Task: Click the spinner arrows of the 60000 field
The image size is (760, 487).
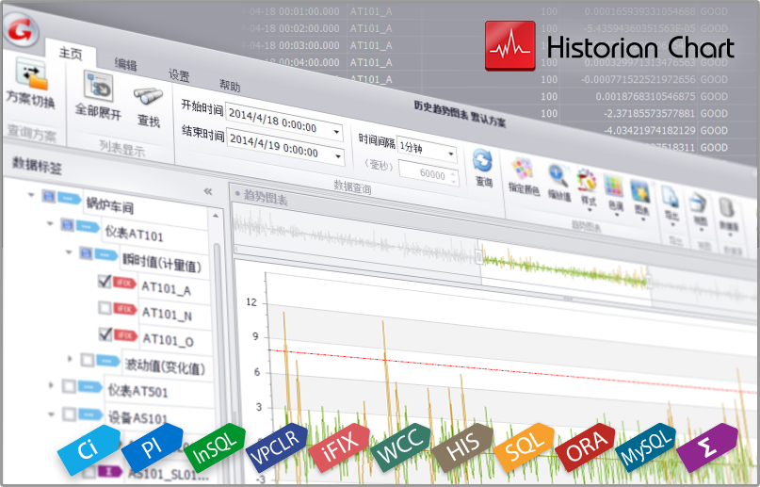Action: pos(454,177)
